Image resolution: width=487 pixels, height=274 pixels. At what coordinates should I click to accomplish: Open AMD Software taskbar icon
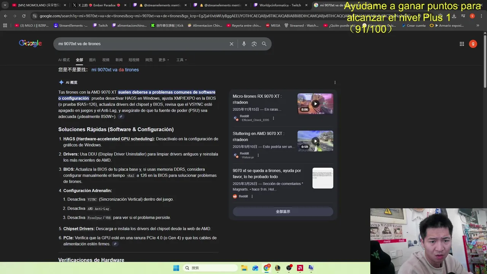pos(300,268)
